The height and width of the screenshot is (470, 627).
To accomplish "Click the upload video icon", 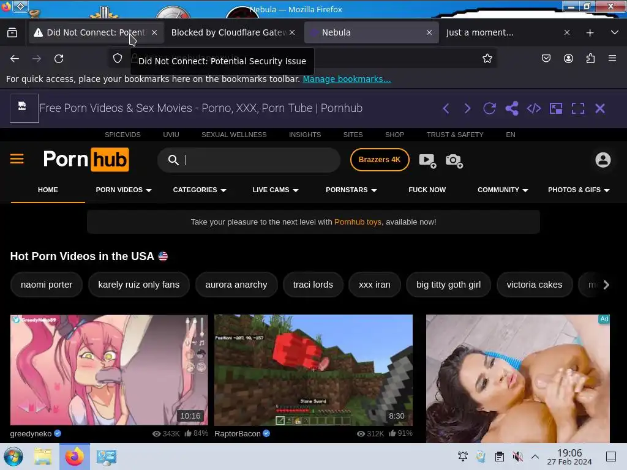I will [x=427, y=161].
